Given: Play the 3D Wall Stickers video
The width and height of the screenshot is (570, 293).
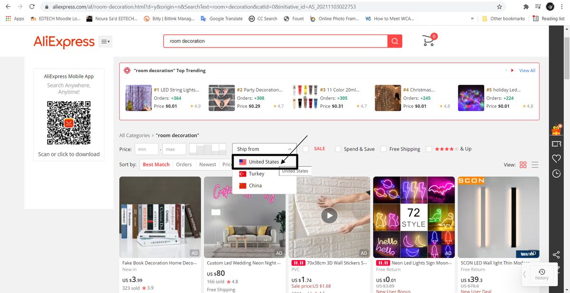Looking at the screenshot, I should point(329,216).
